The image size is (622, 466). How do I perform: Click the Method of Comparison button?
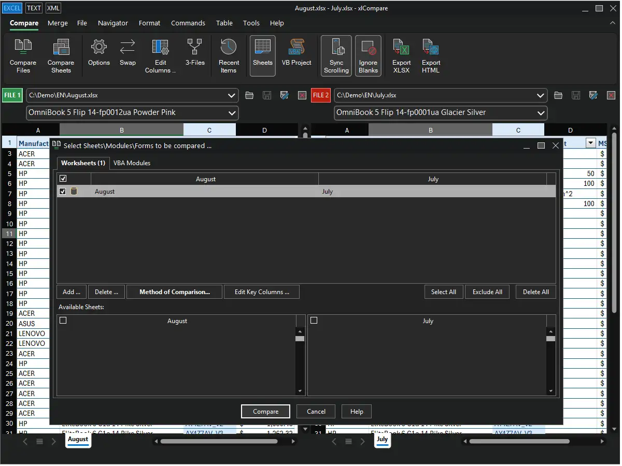[174, 292]
